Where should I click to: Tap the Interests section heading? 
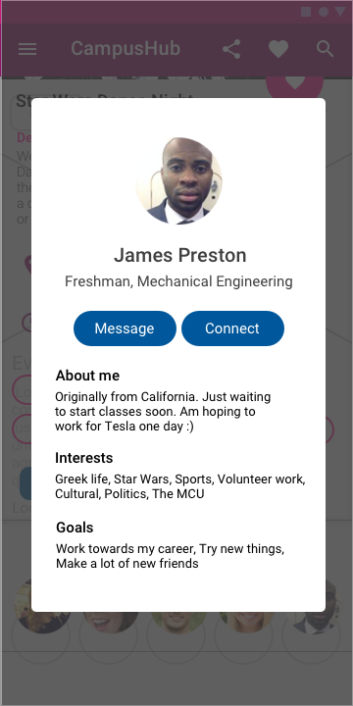coord(83,458)
